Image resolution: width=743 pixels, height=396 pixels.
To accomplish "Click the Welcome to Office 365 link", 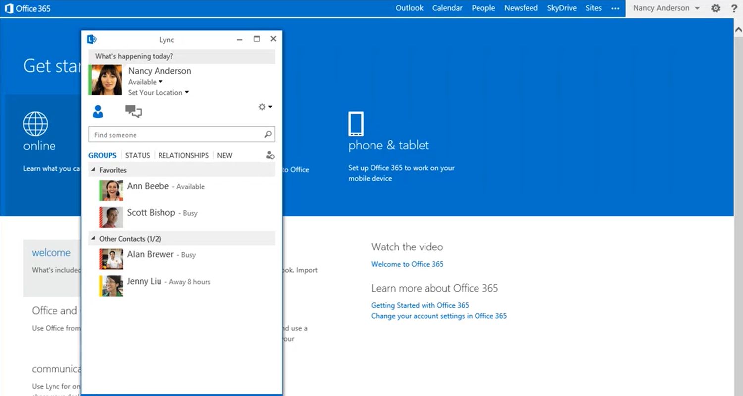I will (408, 264).
